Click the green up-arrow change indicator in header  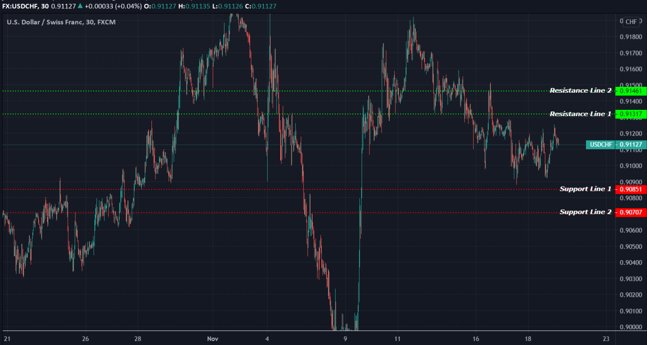80,6
